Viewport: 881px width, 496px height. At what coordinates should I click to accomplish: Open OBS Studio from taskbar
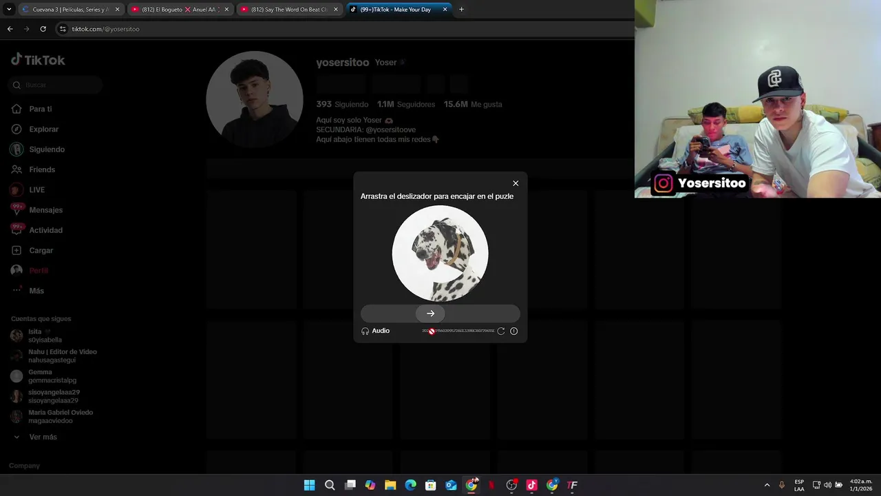pyautogui.click(x=511, y=485)
